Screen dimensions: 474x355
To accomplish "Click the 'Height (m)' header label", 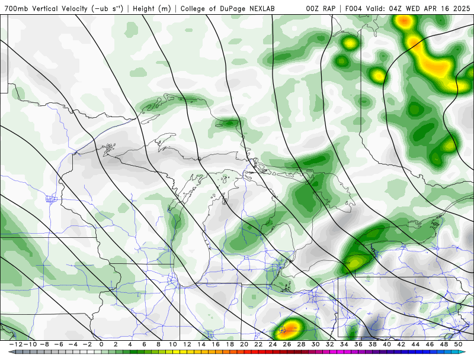I will point(152,9).
